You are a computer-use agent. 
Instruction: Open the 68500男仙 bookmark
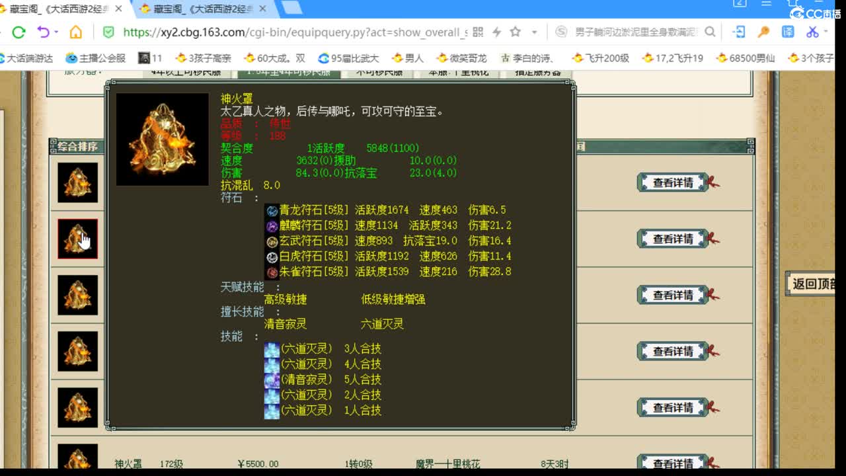[x=745, y=58]
